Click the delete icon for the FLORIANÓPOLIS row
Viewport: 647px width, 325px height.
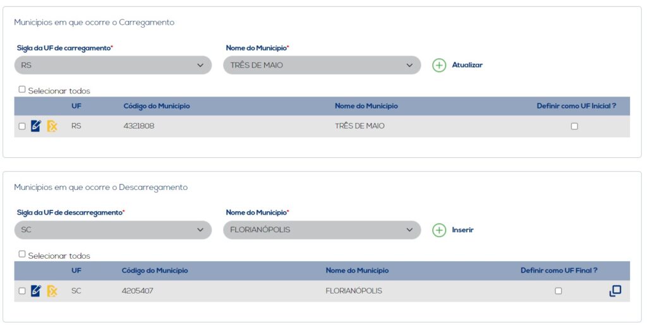(x=52, y=291)
